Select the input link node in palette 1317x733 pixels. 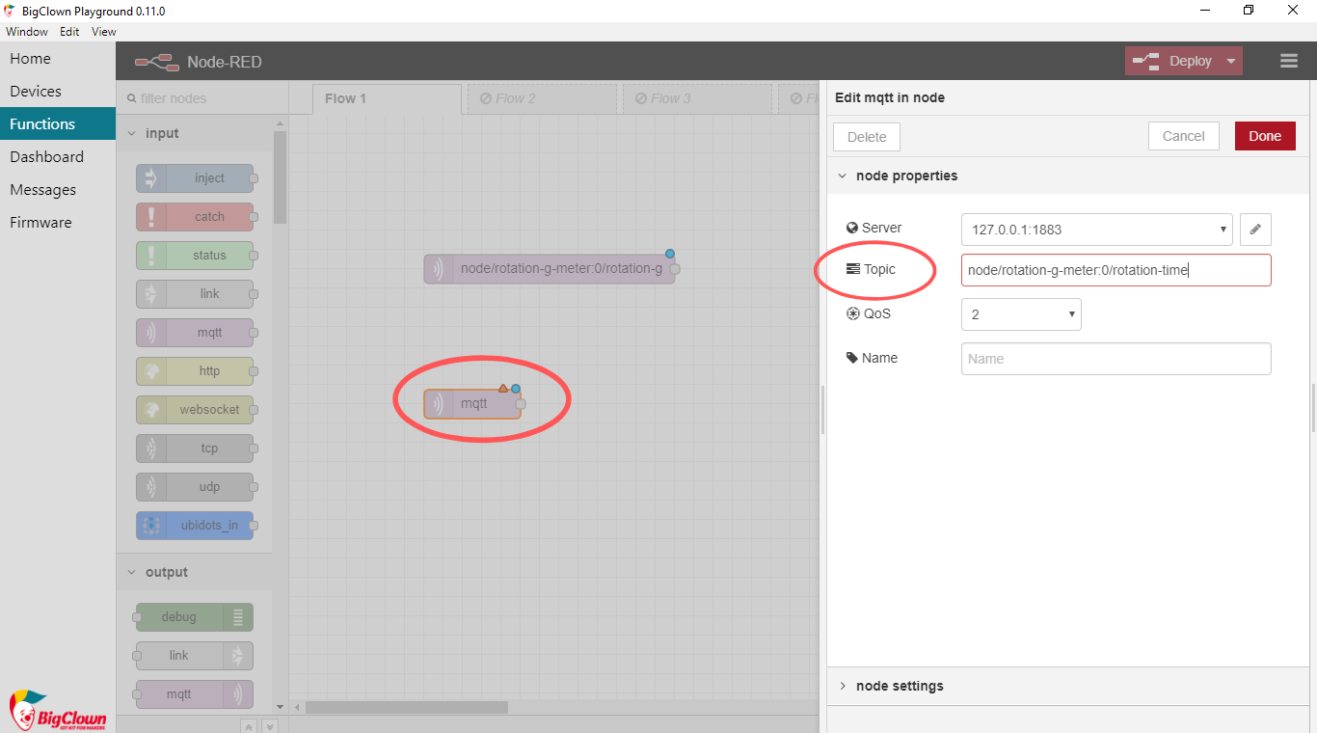[x=195, y=294]
